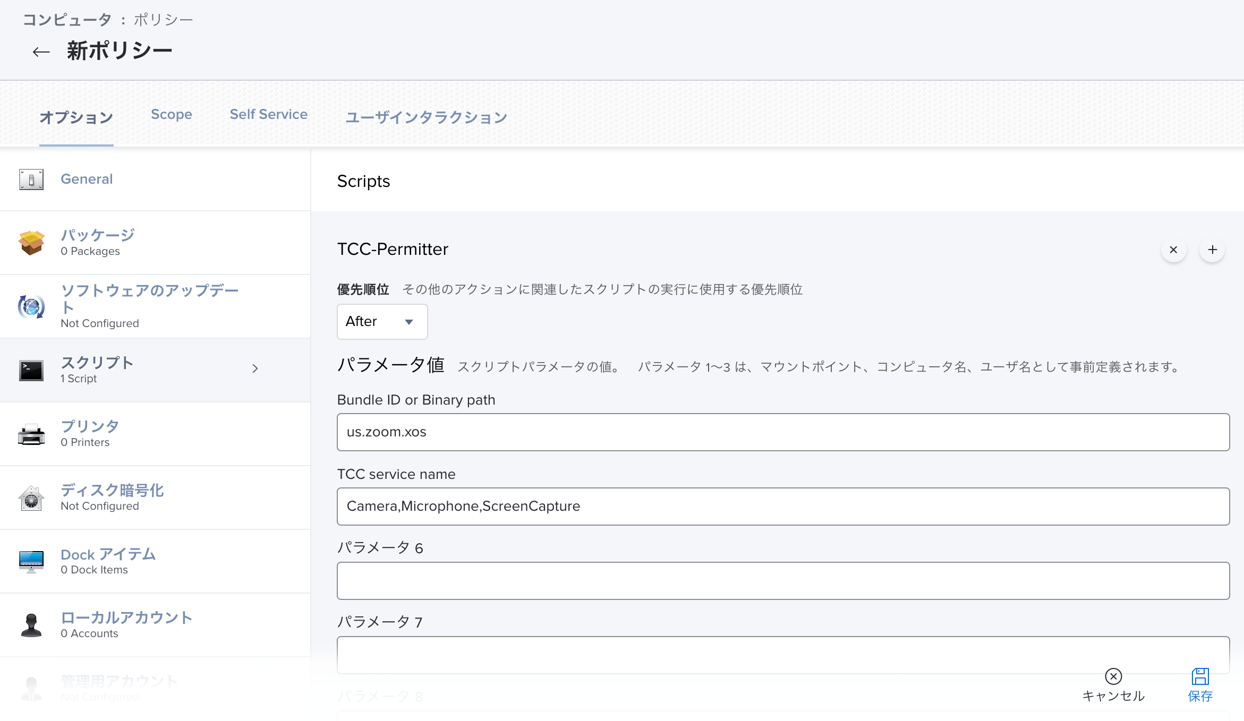The image size is (1244, 721).
Task: Click the Scripts heading text
Action: (x=363, y=181)
